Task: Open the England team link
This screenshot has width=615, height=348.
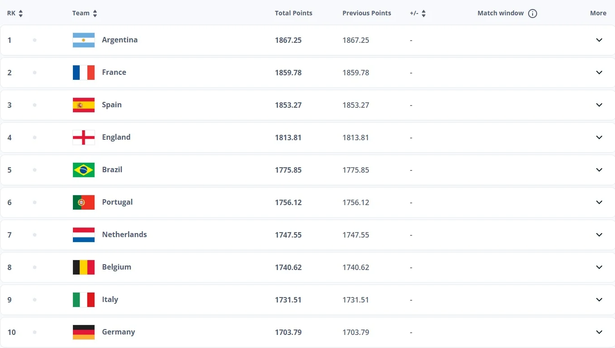Action: [116, 137]
